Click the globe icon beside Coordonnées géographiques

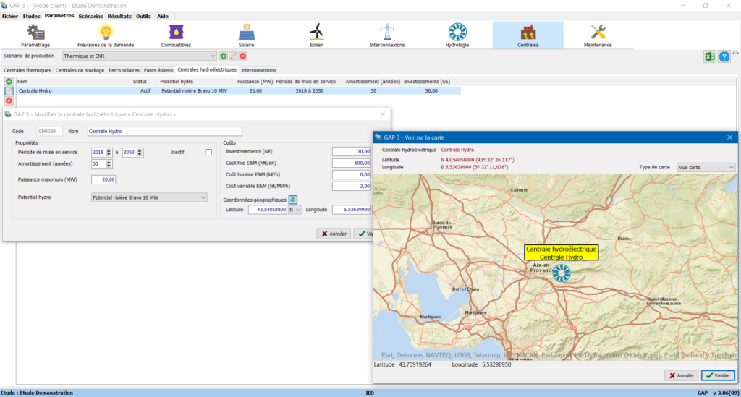tap(292, 200)
